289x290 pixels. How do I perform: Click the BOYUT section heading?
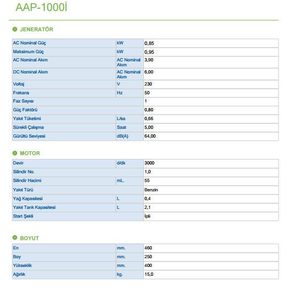(x=29, y=238)
